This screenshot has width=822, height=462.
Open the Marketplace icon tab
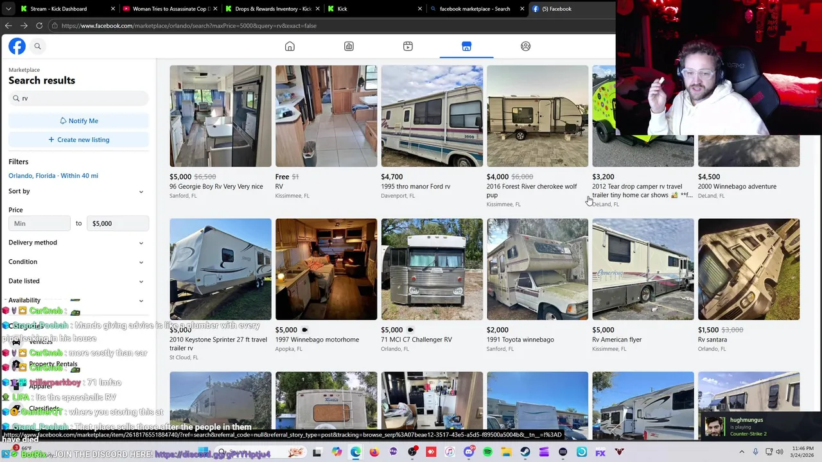[466, 46]
